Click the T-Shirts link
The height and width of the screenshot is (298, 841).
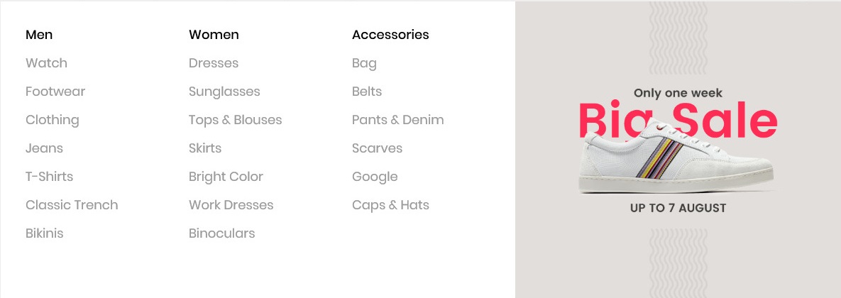click(49, 177)
